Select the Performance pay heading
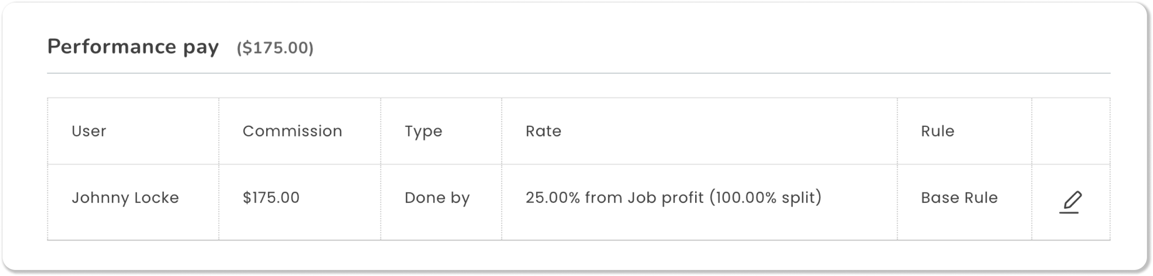The width and height of the screenshot is (1153, 276). click(133, 48)
